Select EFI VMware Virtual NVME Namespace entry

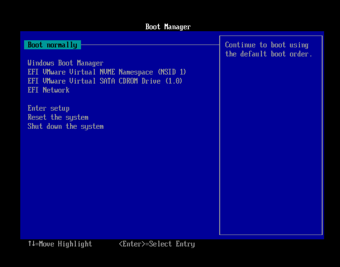click(x=107, y=72)
